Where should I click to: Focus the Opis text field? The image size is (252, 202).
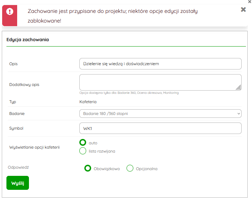point(160,64)
